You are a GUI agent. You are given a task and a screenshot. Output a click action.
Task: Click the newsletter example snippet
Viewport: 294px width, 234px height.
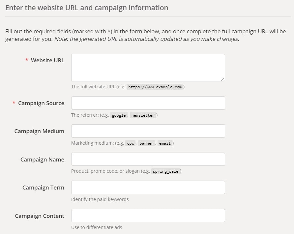143,115
